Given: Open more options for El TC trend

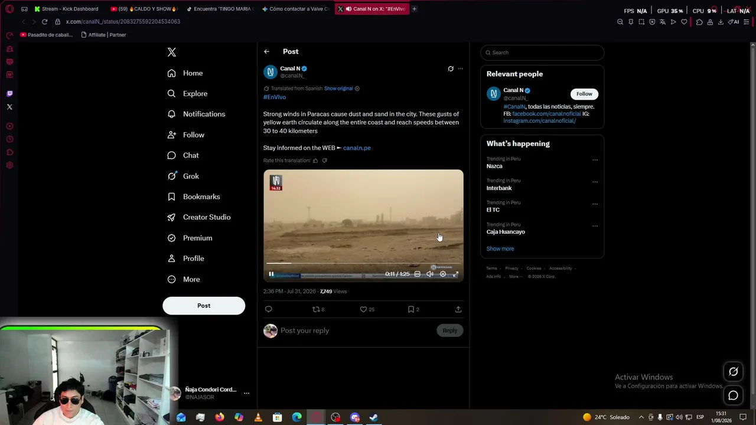Looking at the screenshot, I should 595,204.
